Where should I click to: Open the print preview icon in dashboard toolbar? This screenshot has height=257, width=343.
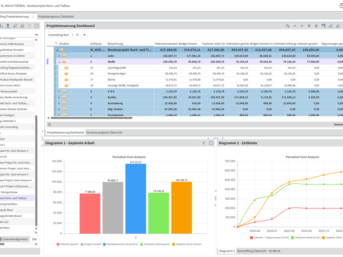point(324,26)
